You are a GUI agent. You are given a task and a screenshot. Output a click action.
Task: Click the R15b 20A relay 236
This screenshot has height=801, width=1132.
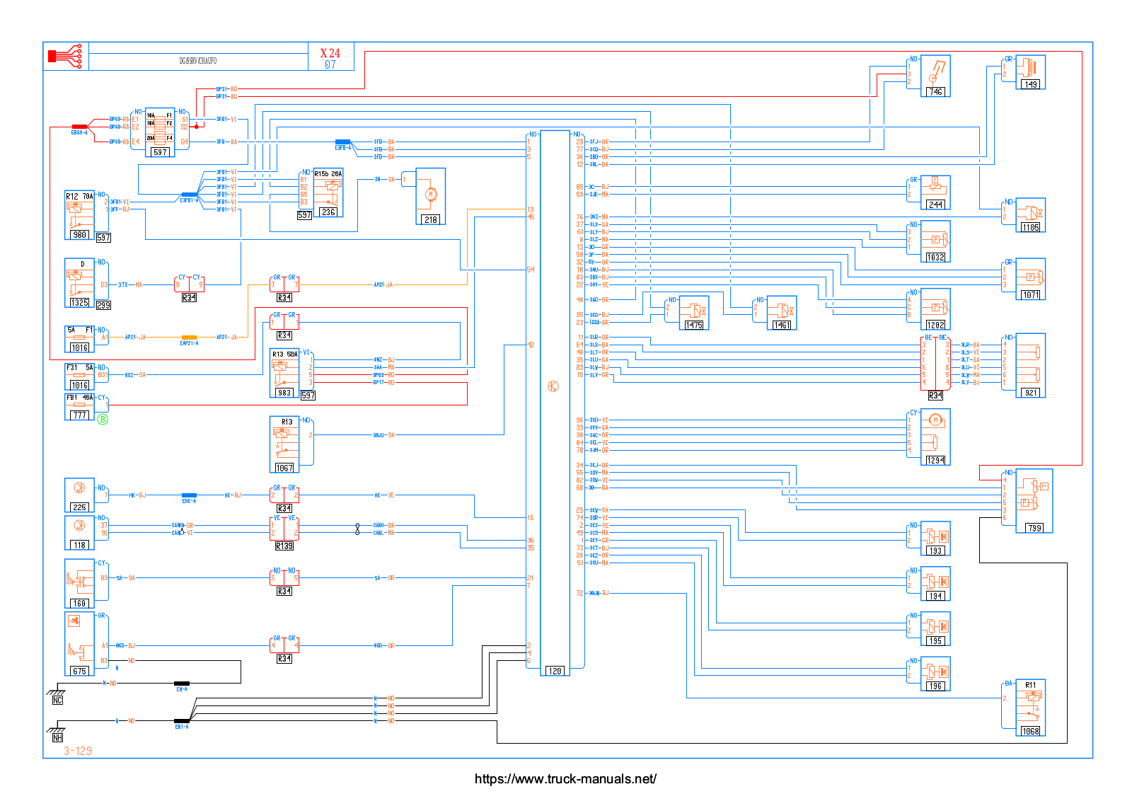coord(328,192)
